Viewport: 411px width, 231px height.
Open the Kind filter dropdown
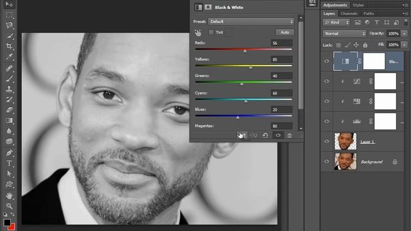[337, 22]
